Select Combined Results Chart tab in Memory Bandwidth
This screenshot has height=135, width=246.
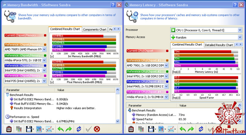[65, 29]
